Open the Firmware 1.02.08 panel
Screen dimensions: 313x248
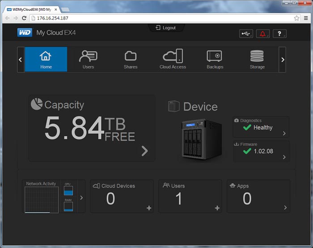coord(261,151)
